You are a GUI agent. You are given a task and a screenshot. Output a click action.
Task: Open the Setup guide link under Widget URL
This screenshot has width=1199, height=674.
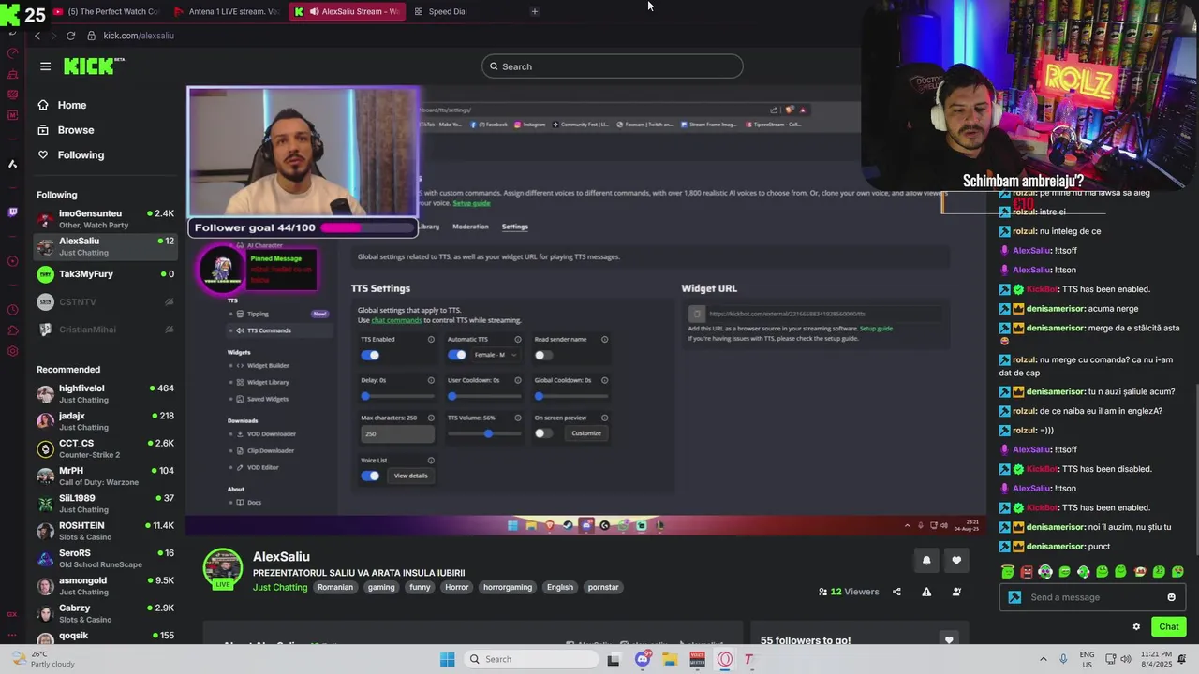click(x=876, y=329)
